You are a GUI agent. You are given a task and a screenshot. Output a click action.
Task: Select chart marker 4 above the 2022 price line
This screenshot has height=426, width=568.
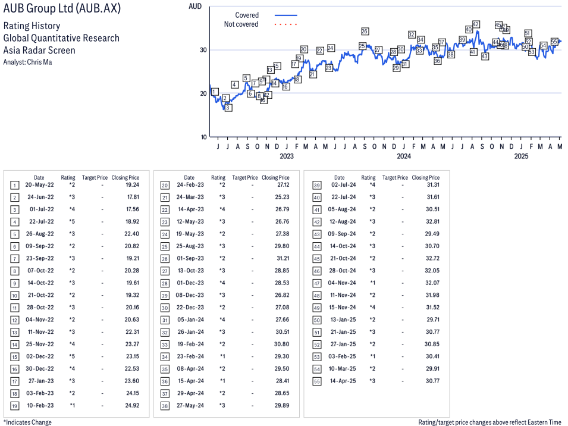coord(235,84)
